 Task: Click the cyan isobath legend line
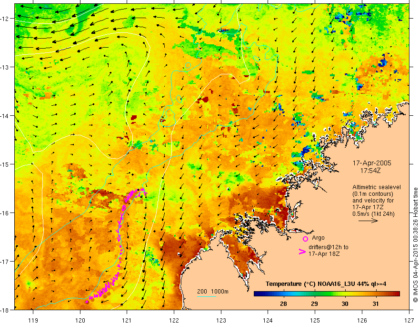[207, 296]
